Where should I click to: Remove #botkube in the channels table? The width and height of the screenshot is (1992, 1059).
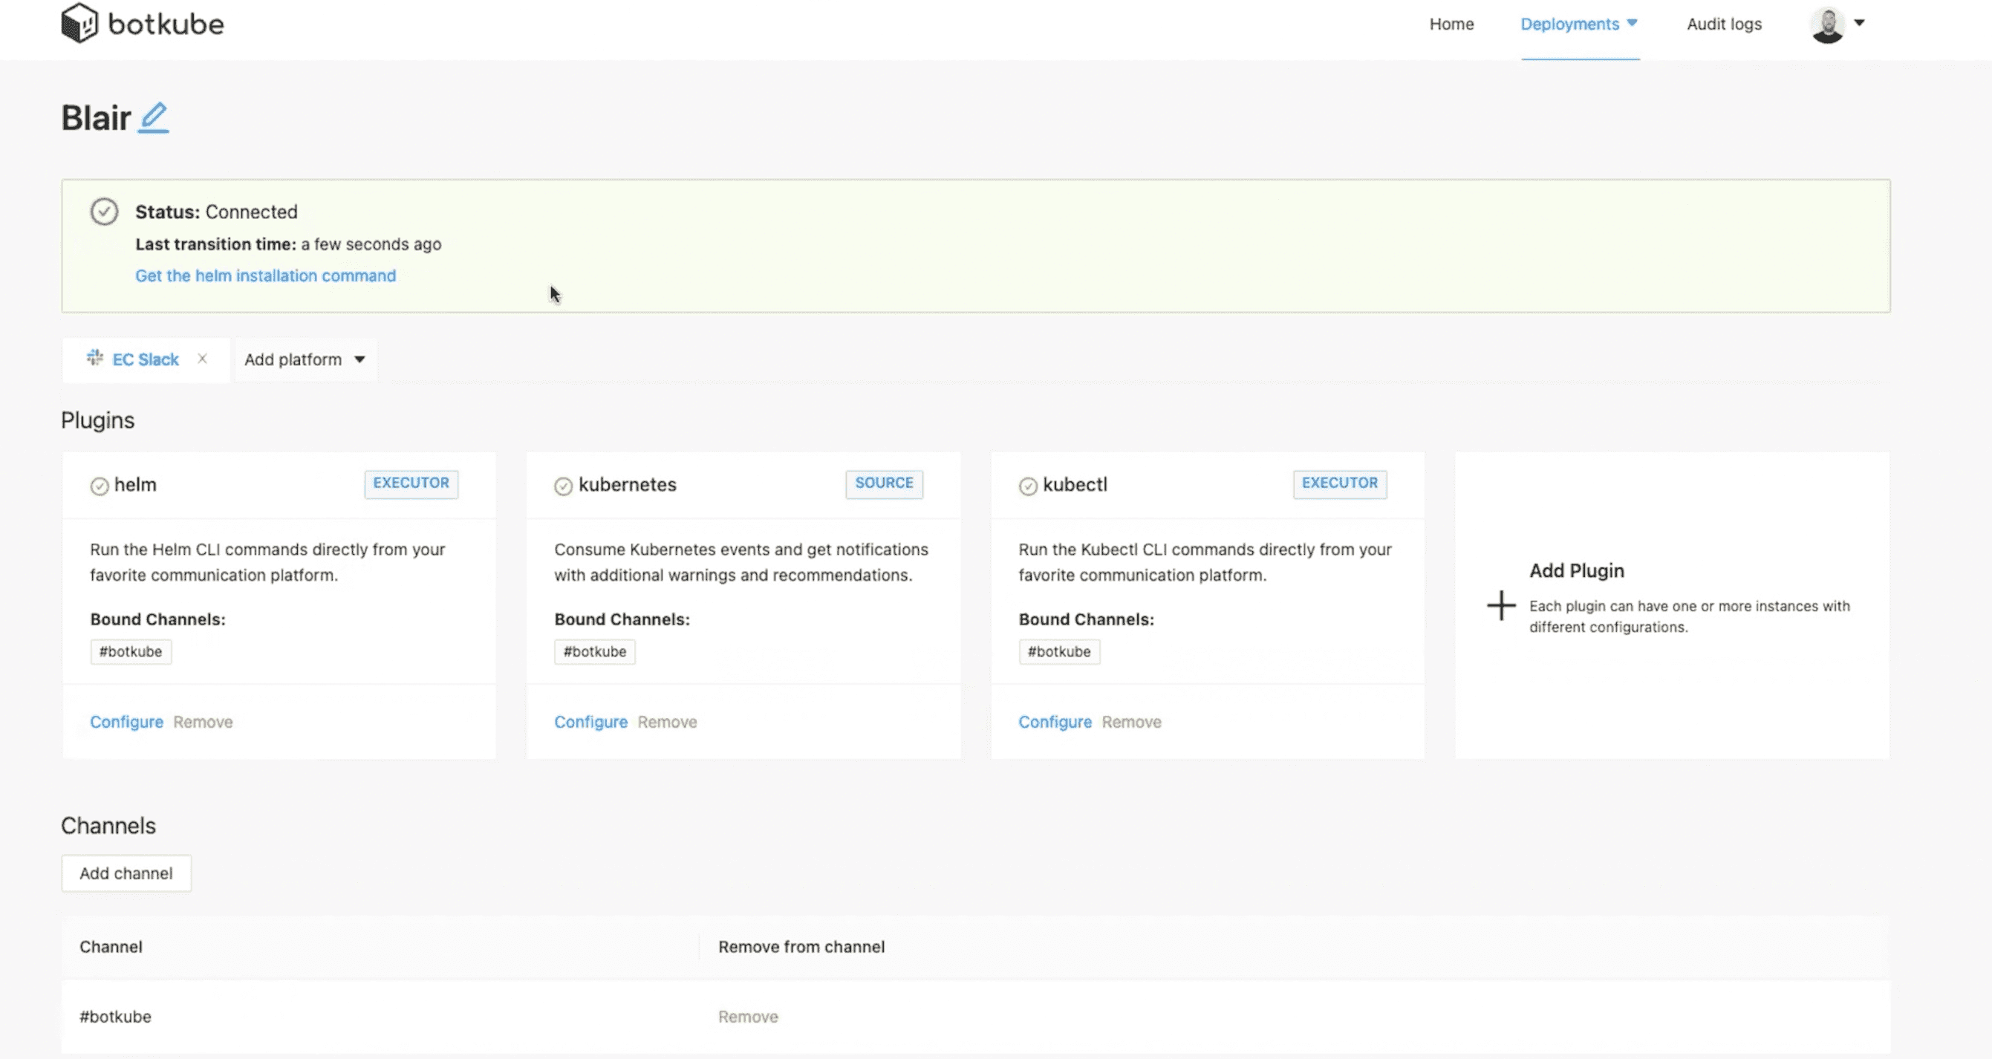(748, 1017)
